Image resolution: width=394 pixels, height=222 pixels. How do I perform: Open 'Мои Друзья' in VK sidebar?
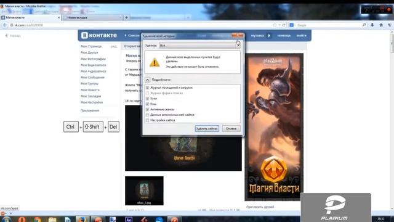coord(89,52)
